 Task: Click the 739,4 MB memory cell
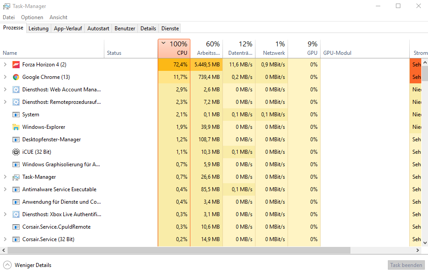206,77
